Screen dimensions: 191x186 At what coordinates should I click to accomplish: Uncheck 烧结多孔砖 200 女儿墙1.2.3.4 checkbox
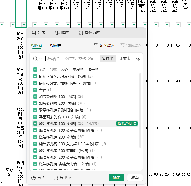point(35,144)
